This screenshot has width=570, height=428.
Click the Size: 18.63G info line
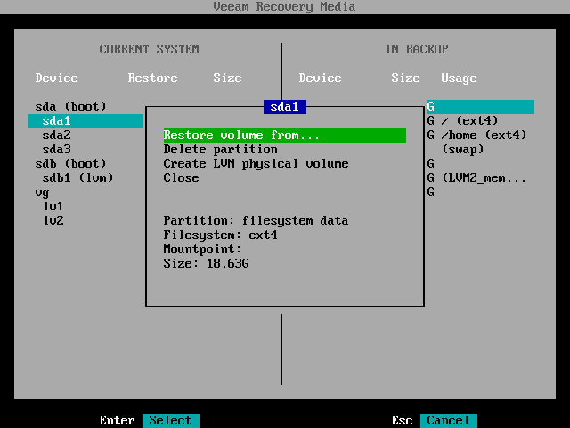(206, 263)
